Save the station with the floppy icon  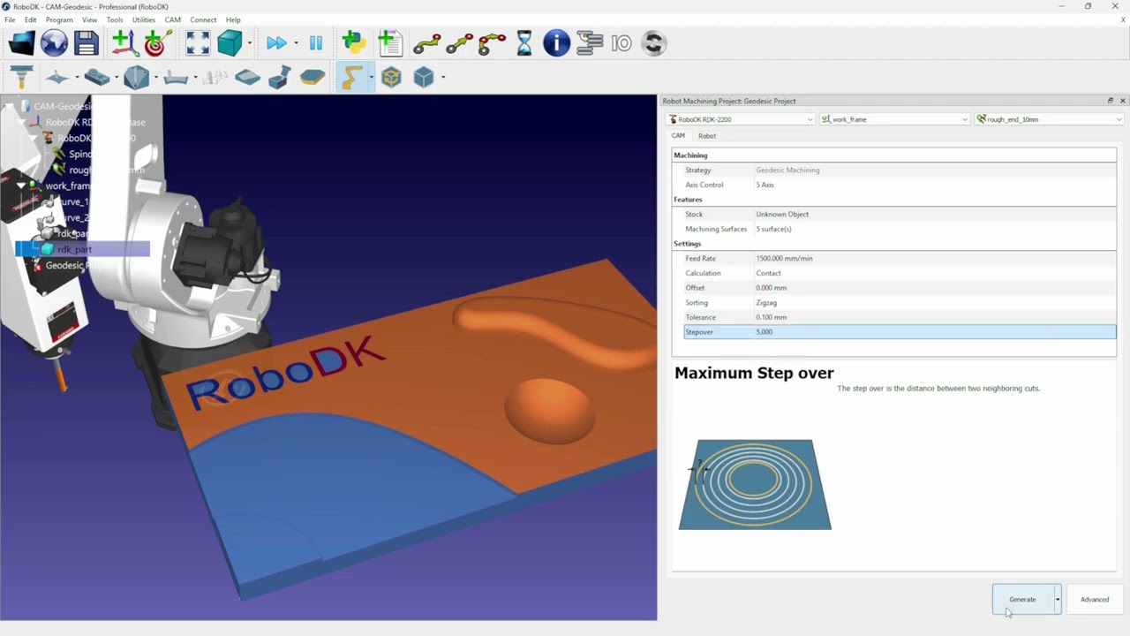click(86, 42)
